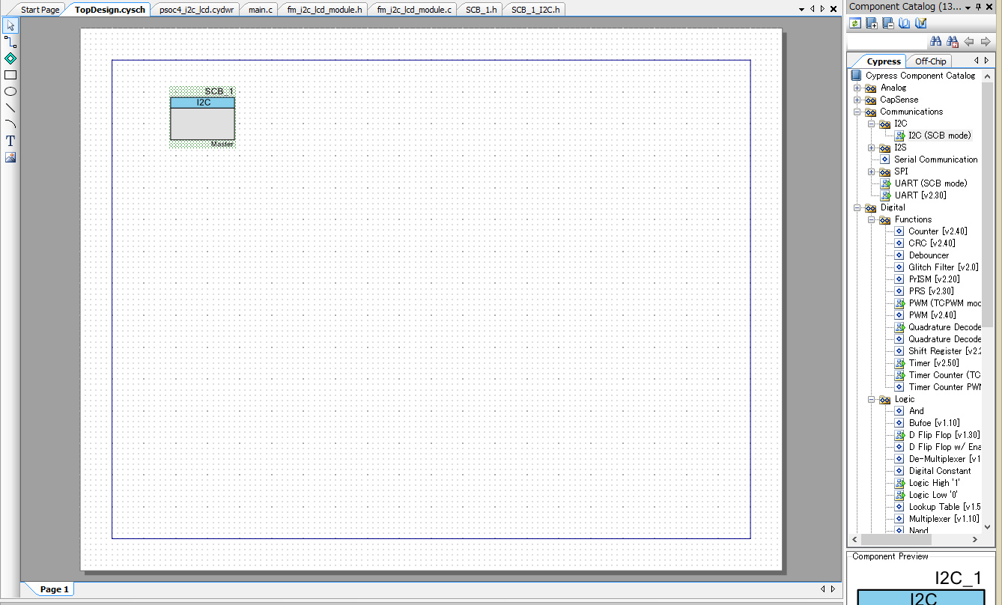Select I2C (SCB mode) component
Image resolution: width=1002 pixels, height=605 pixels.
tap(939, 136)
